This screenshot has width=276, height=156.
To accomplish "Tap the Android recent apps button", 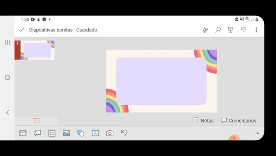I will point(7,43).
